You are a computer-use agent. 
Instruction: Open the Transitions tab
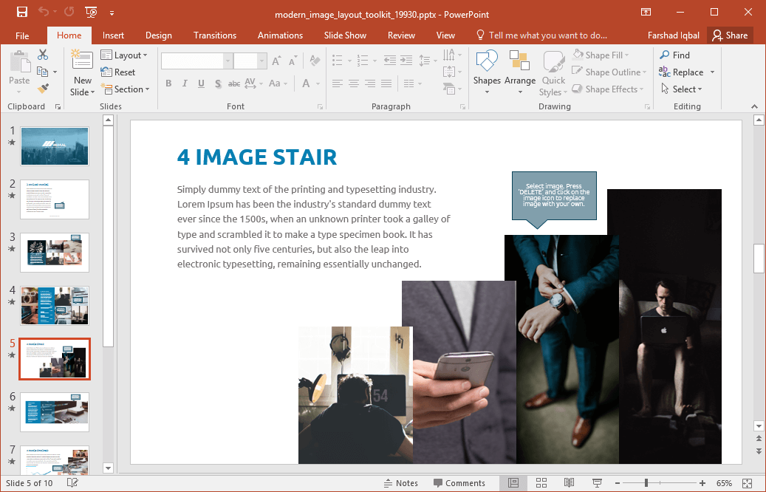click(215, 35)
